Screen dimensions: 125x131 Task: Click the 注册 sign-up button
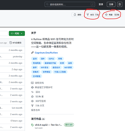111,4
